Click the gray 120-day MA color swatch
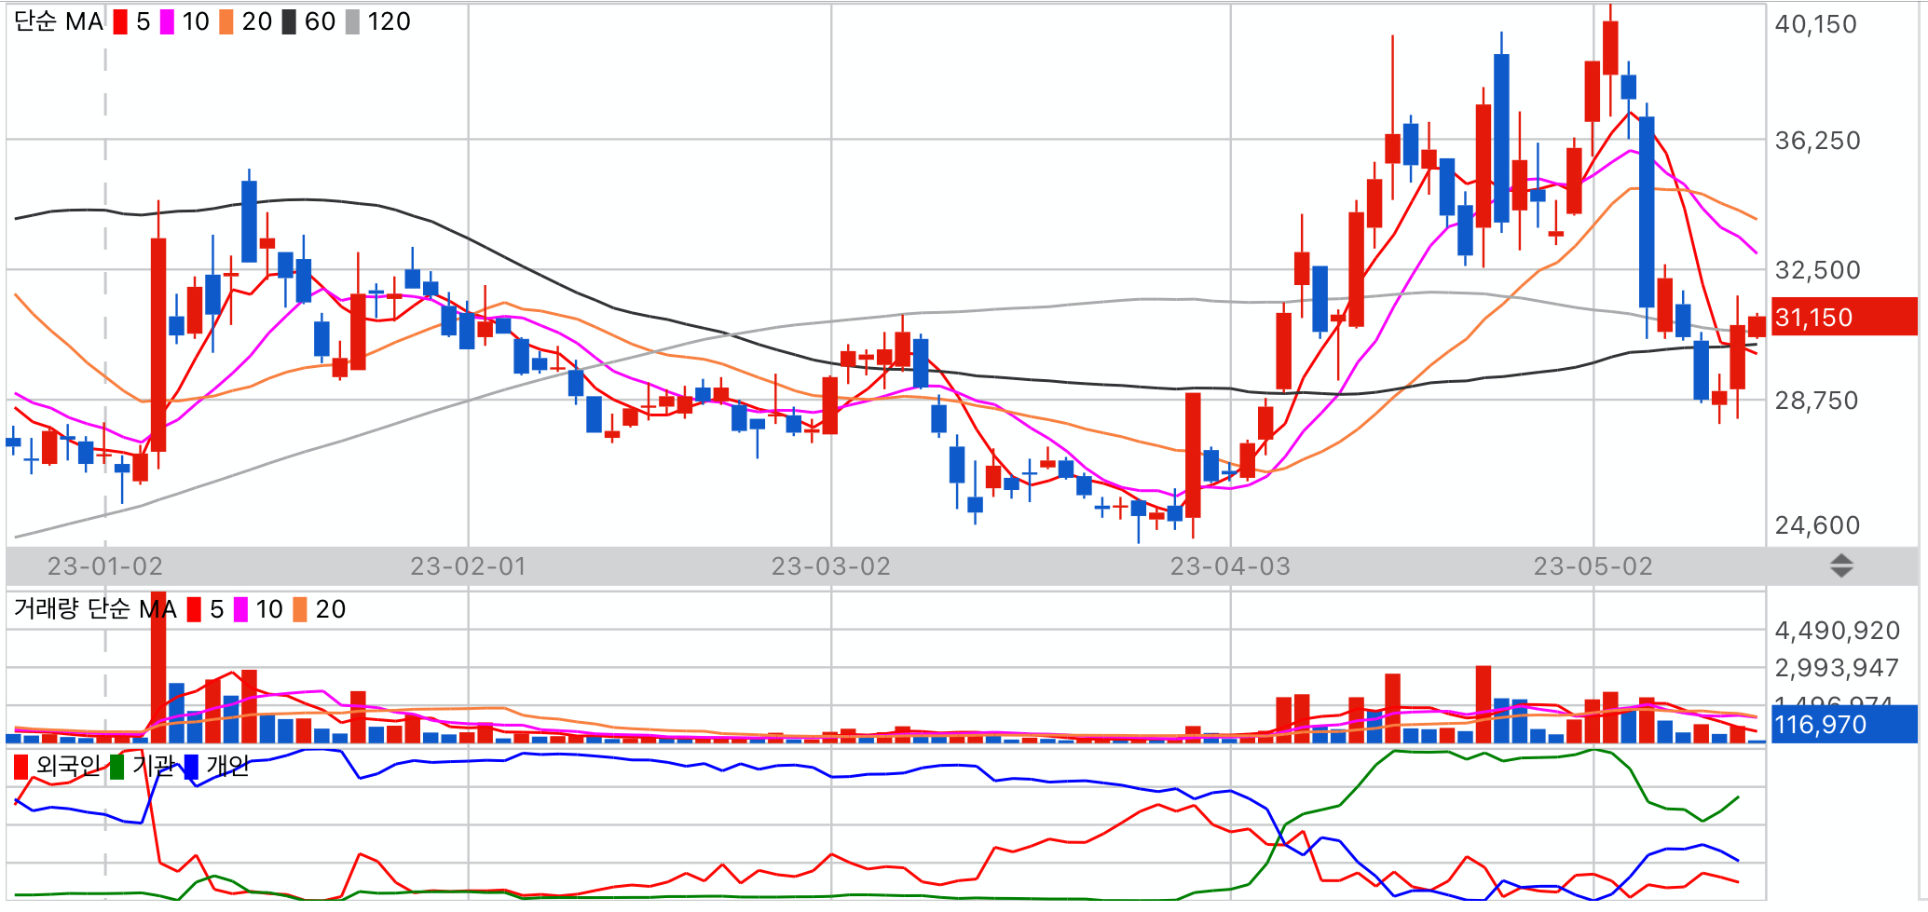 (x=352, y=21)
